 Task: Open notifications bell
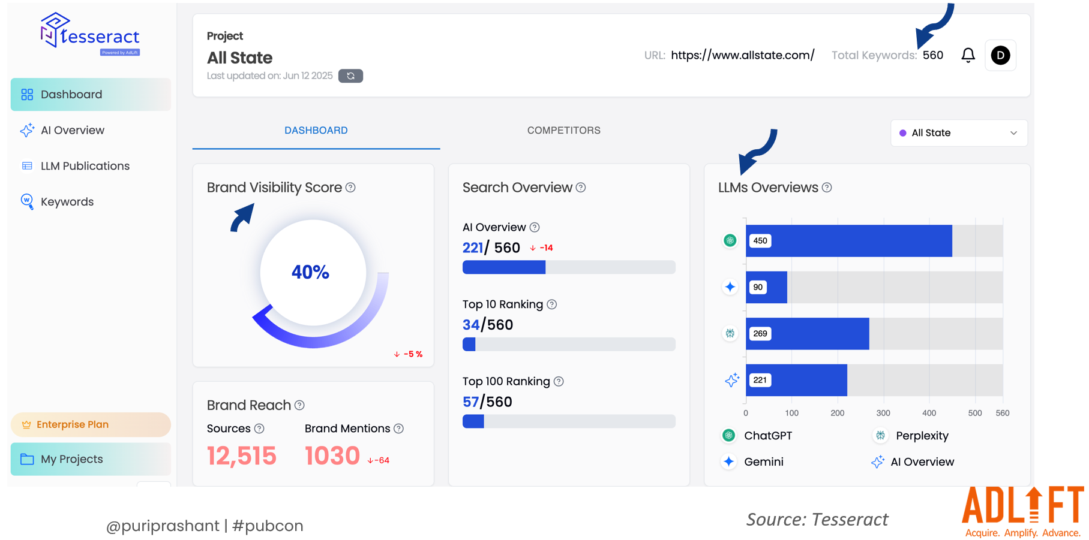coord(968,55)
